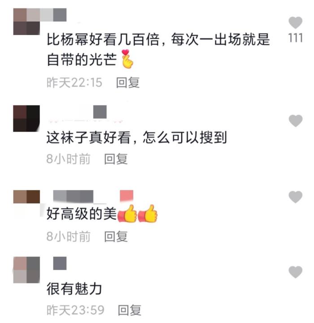Like the socks comment with the heart

(295, 121)
